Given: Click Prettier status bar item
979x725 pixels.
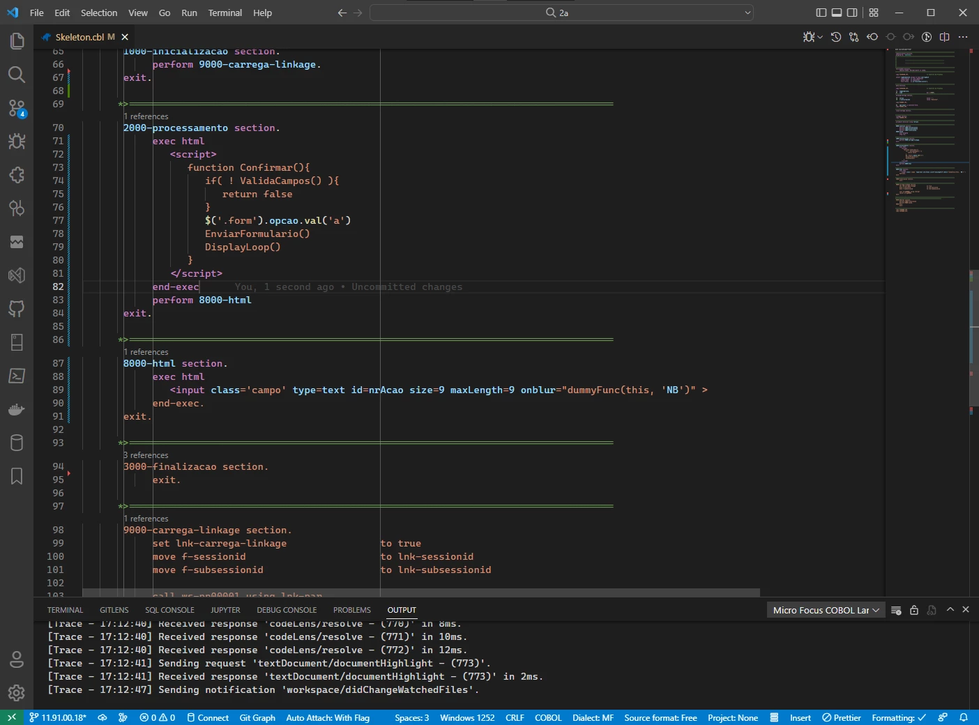Looking at the screenshot, I should point(842,717).
